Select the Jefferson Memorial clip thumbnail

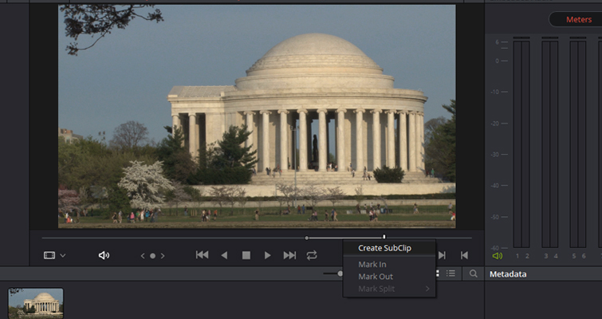[x=36, y=303]
